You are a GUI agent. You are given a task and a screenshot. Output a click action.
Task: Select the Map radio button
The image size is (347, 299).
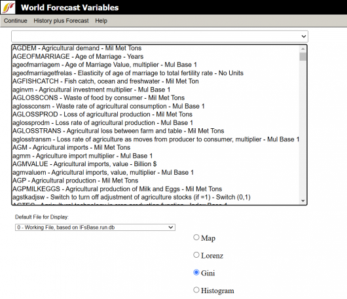(196, 237)
